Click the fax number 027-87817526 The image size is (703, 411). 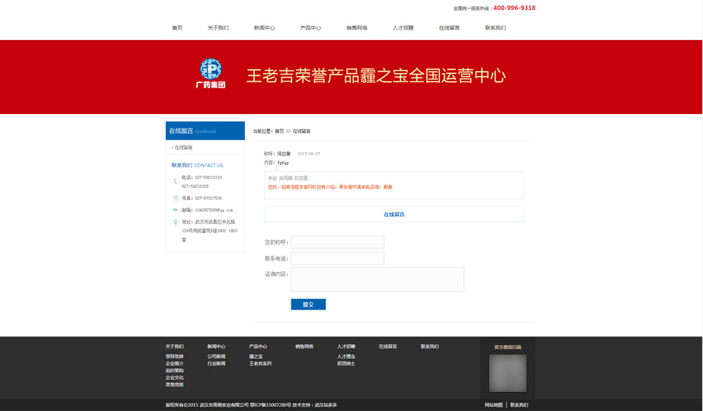pyautogui.click(x=208, y=198)
